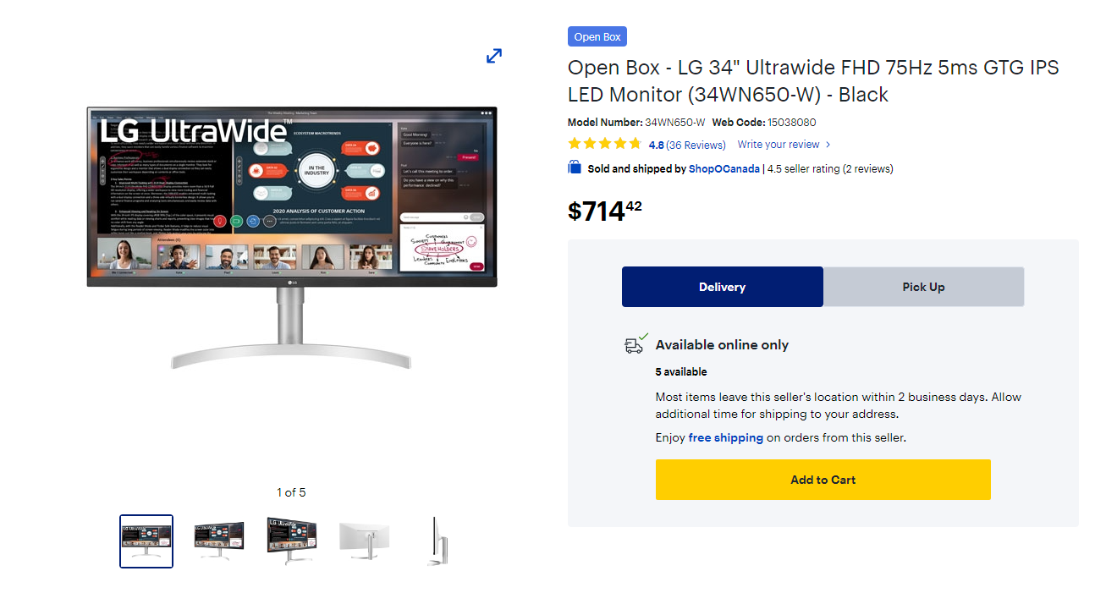Open the free shipping details link
Image resolution: width=1095 pixels, height=593 pixels.
coord(726,437)
